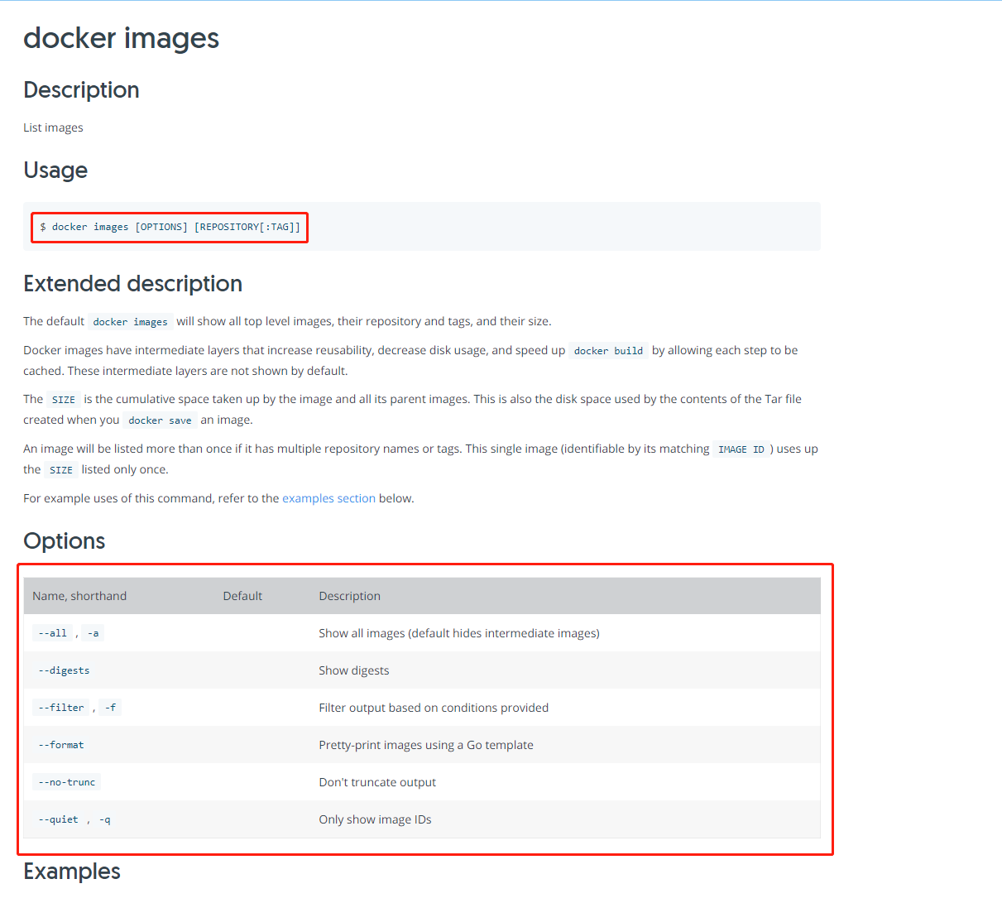Click the -a shorthand code tag
1002x903 pixels.
(x=93, y=633)
